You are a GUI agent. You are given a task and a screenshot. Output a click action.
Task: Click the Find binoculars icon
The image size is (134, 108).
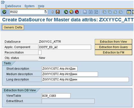[x=90, y=12]
